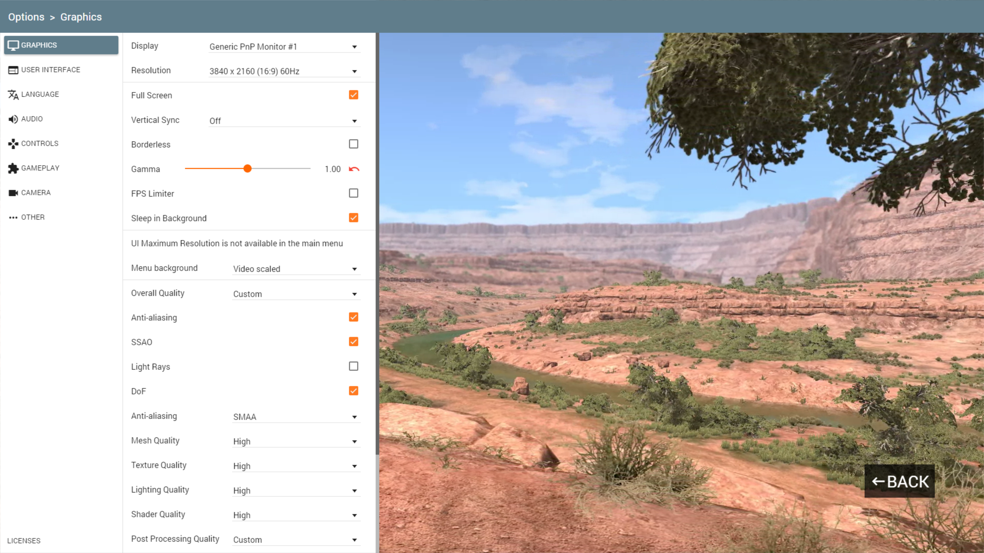Open the Menu background dropdown
Screen dimensions: 984x553
[x=296, y=269]
